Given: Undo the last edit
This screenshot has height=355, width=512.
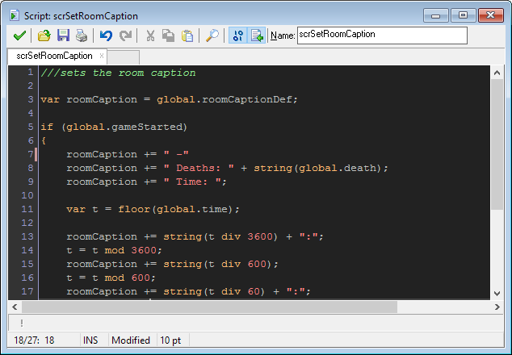Looking at the screenshot, I should click(106, 35).
